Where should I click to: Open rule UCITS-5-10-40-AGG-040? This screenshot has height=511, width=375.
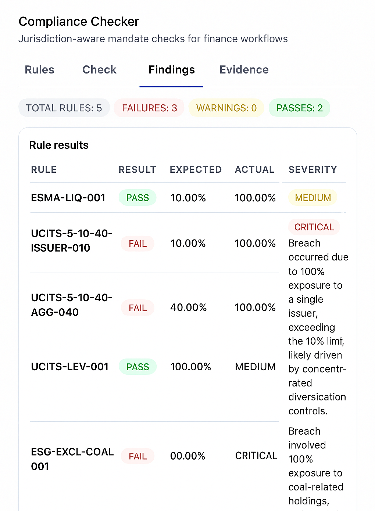coord(72,305)
